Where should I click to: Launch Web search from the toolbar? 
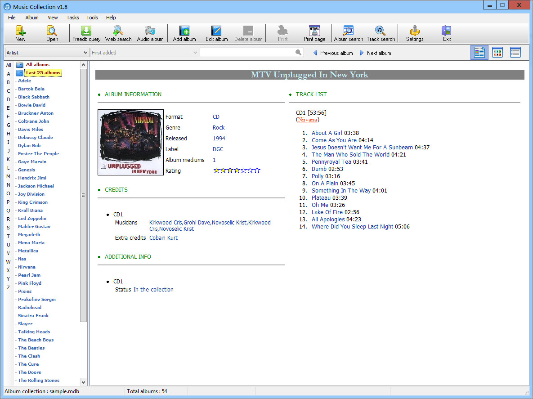[x=118, y=33]
